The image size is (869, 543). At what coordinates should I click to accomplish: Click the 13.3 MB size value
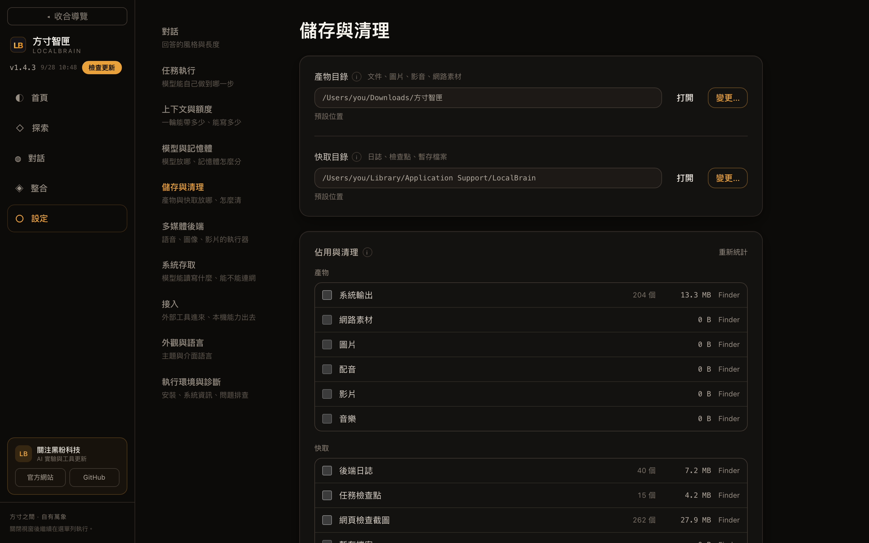click(696, 295)
